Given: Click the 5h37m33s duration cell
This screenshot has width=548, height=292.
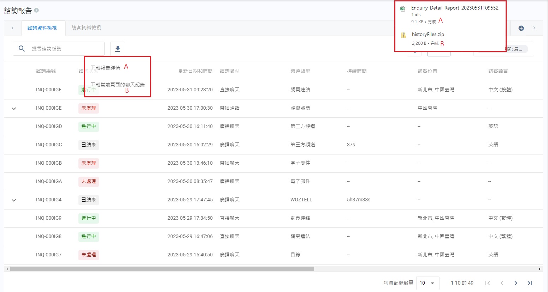Looking at the screenshot, I should (x=359, y=200).
